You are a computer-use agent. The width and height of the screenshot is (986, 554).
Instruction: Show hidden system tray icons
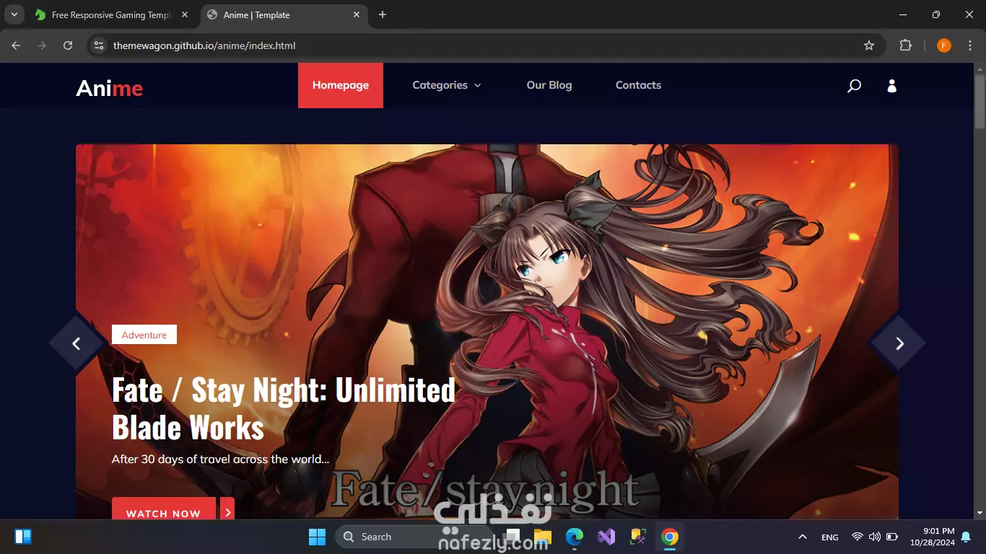(802, 537)
